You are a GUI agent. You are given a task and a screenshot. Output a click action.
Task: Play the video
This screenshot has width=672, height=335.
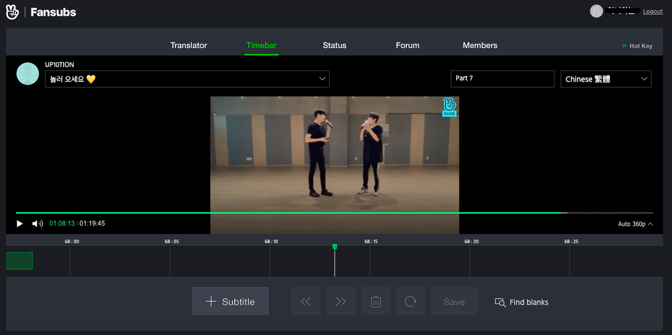click(20, 224)
